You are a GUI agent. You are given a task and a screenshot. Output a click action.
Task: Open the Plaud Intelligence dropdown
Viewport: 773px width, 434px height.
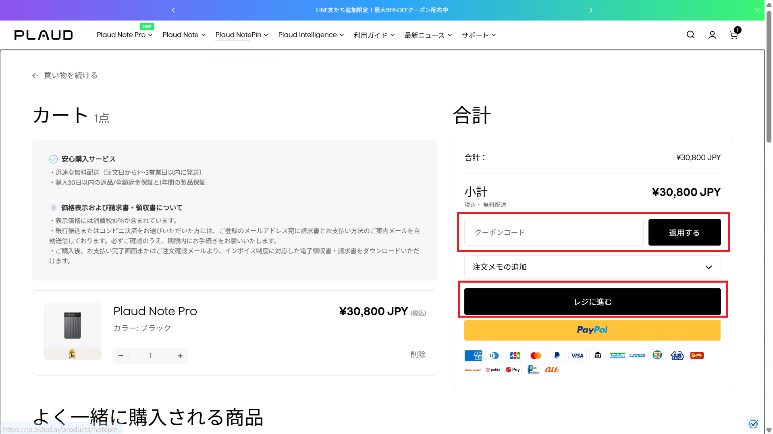point(311,35)
